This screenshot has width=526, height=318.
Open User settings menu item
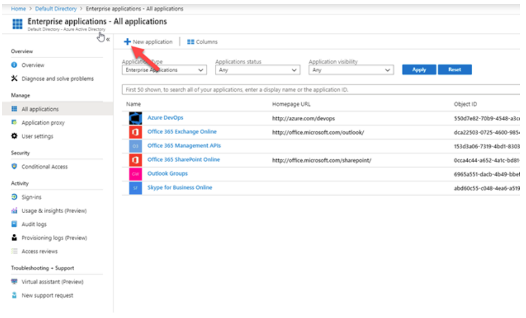pos(37,136)
